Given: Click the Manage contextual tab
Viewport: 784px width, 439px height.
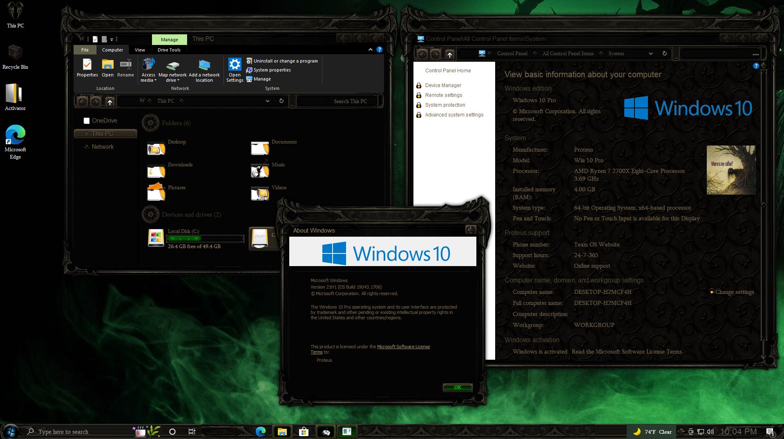Looking at the screenshot, I should [169, 40].
